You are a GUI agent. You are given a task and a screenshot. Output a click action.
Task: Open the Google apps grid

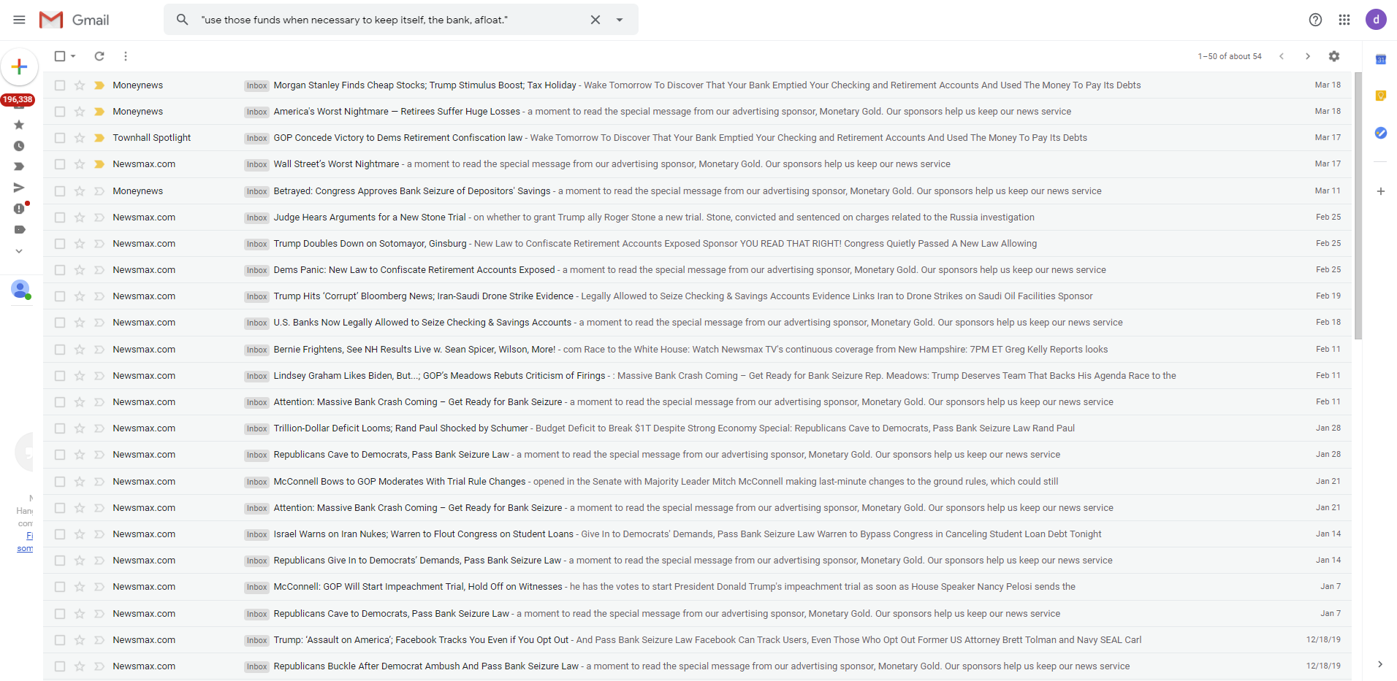(x=1344, y=20)
